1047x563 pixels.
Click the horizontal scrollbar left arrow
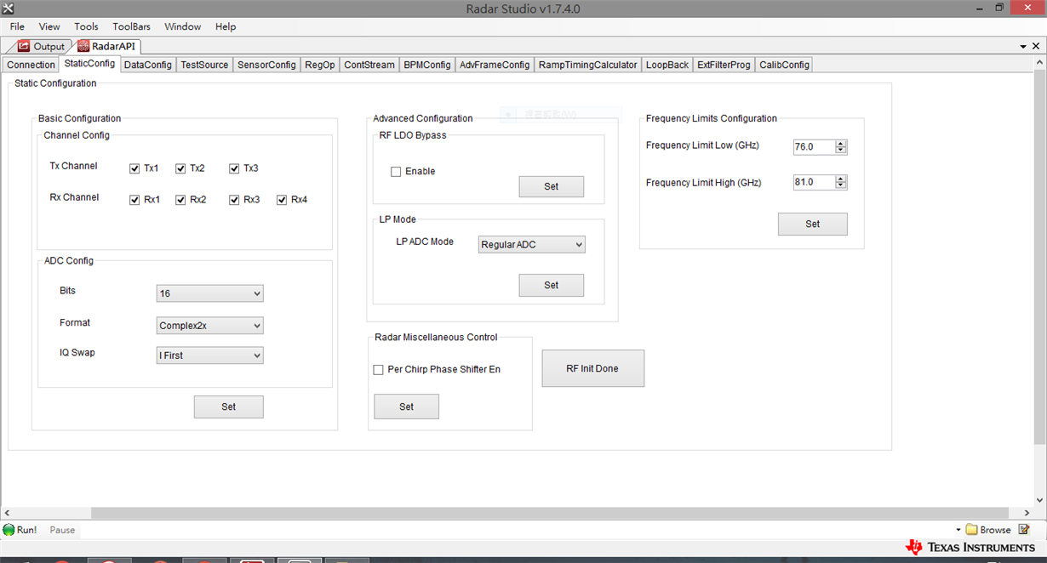(7, 513)
